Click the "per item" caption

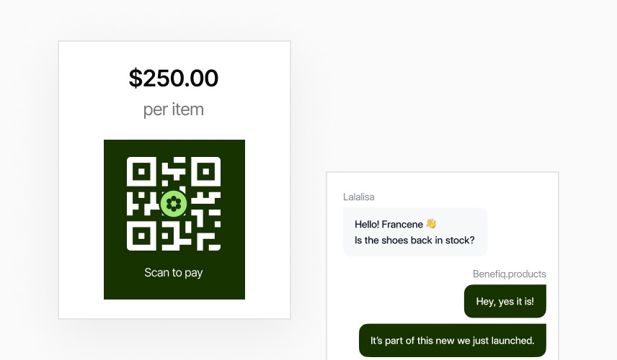click(x=174, y=109)
